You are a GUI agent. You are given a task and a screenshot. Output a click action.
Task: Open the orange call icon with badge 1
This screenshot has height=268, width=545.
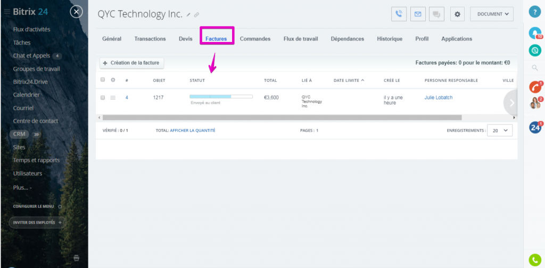pos(535,87)
